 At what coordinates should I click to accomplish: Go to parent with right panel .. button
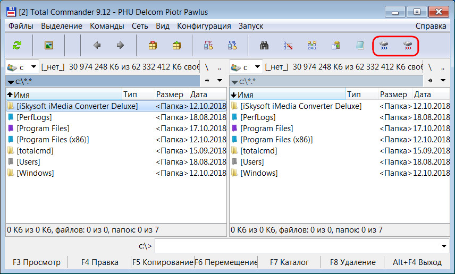(443, 67)
